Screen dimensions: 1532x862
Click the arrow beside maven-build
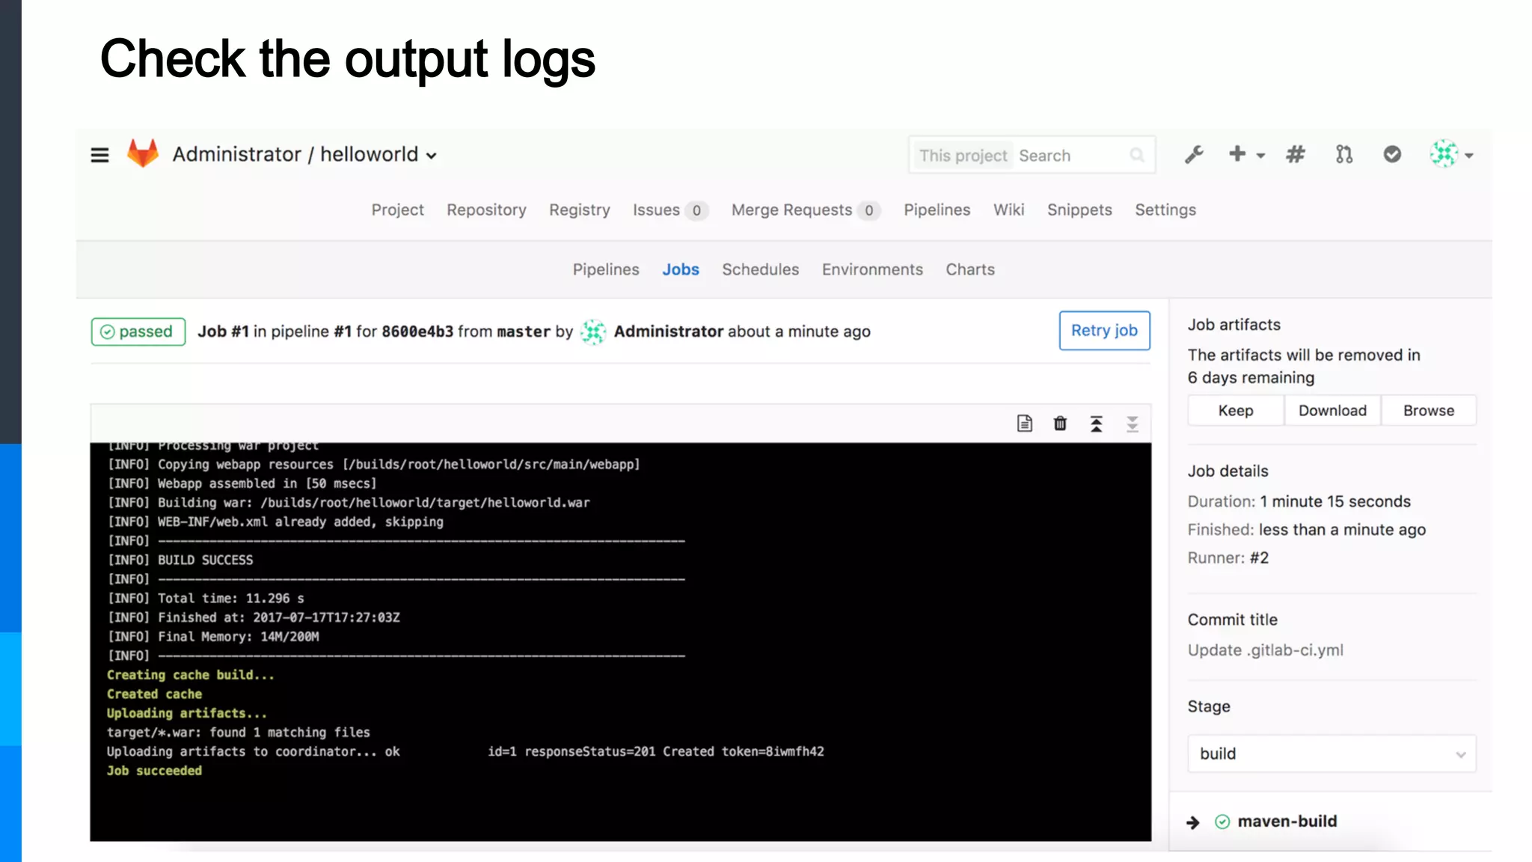click(1193, 822)
